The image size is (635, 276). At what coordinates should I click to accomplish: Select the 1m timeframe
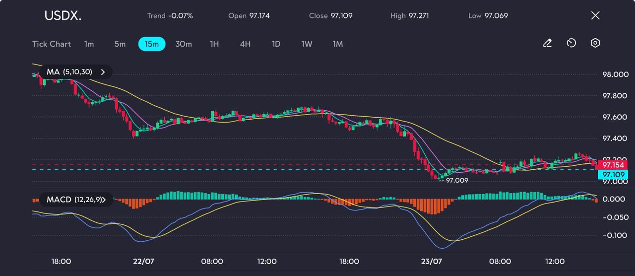(x=89, y=44)
